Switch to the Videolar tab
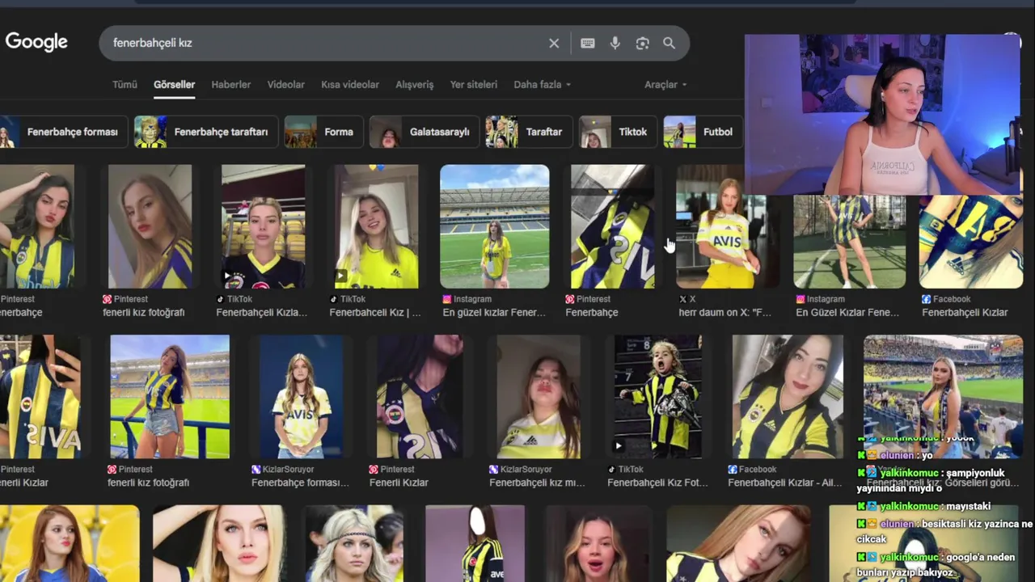This screenshot has height=582, width=1035. [x=286, y=84]
